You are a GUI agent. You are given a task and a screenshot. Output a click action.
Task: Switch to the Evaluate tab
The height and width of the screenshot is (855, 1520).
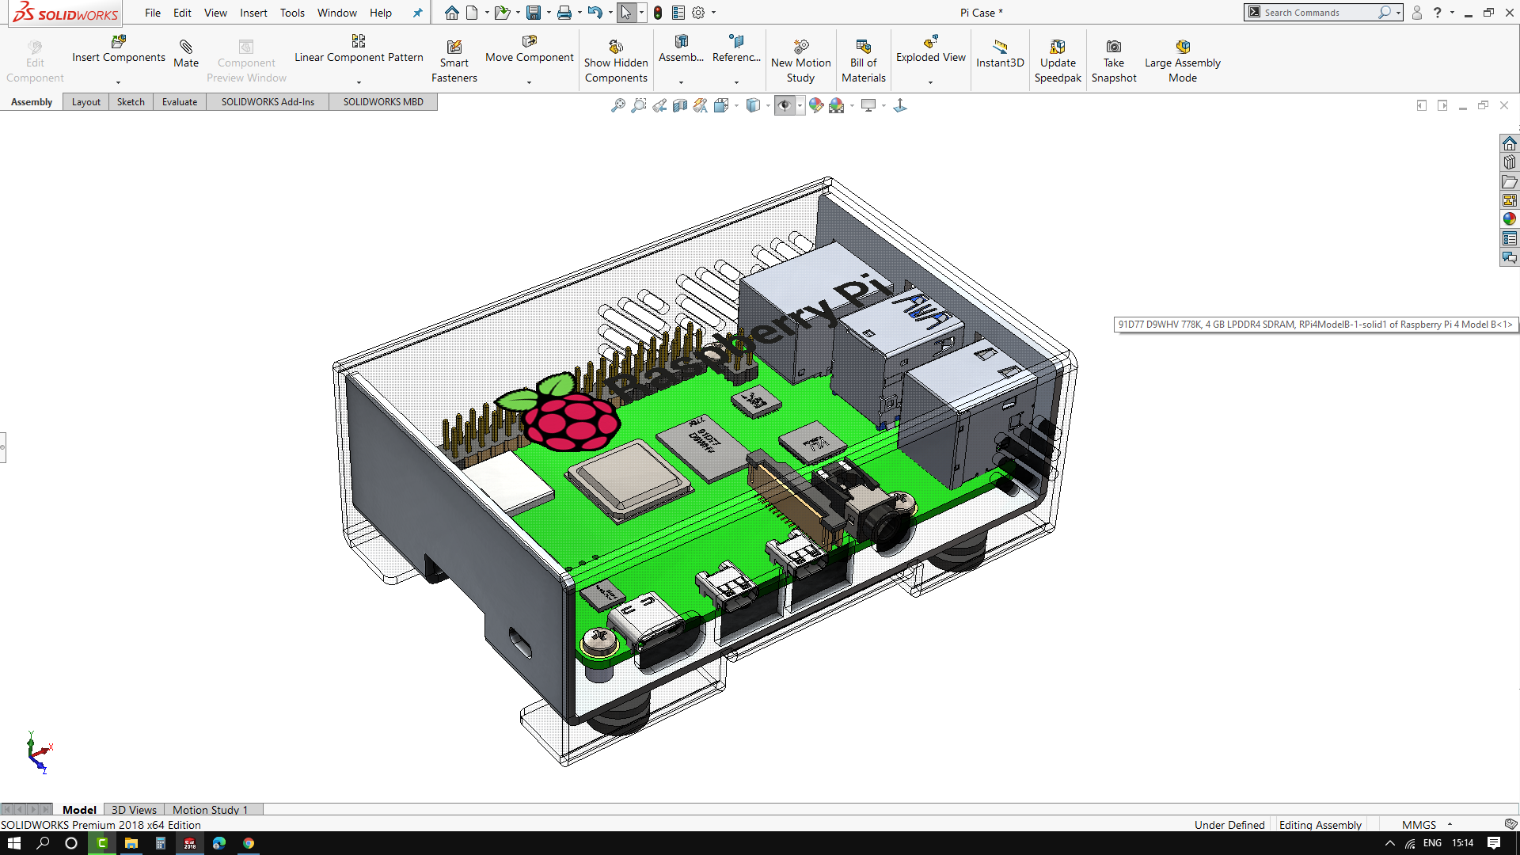[x=180, y=102]
